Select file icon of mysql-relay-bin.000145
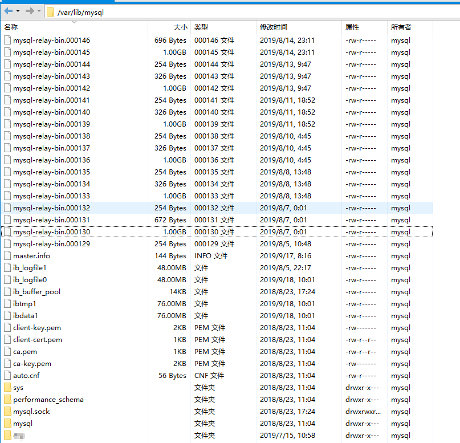460x443 pixels. 7,52
